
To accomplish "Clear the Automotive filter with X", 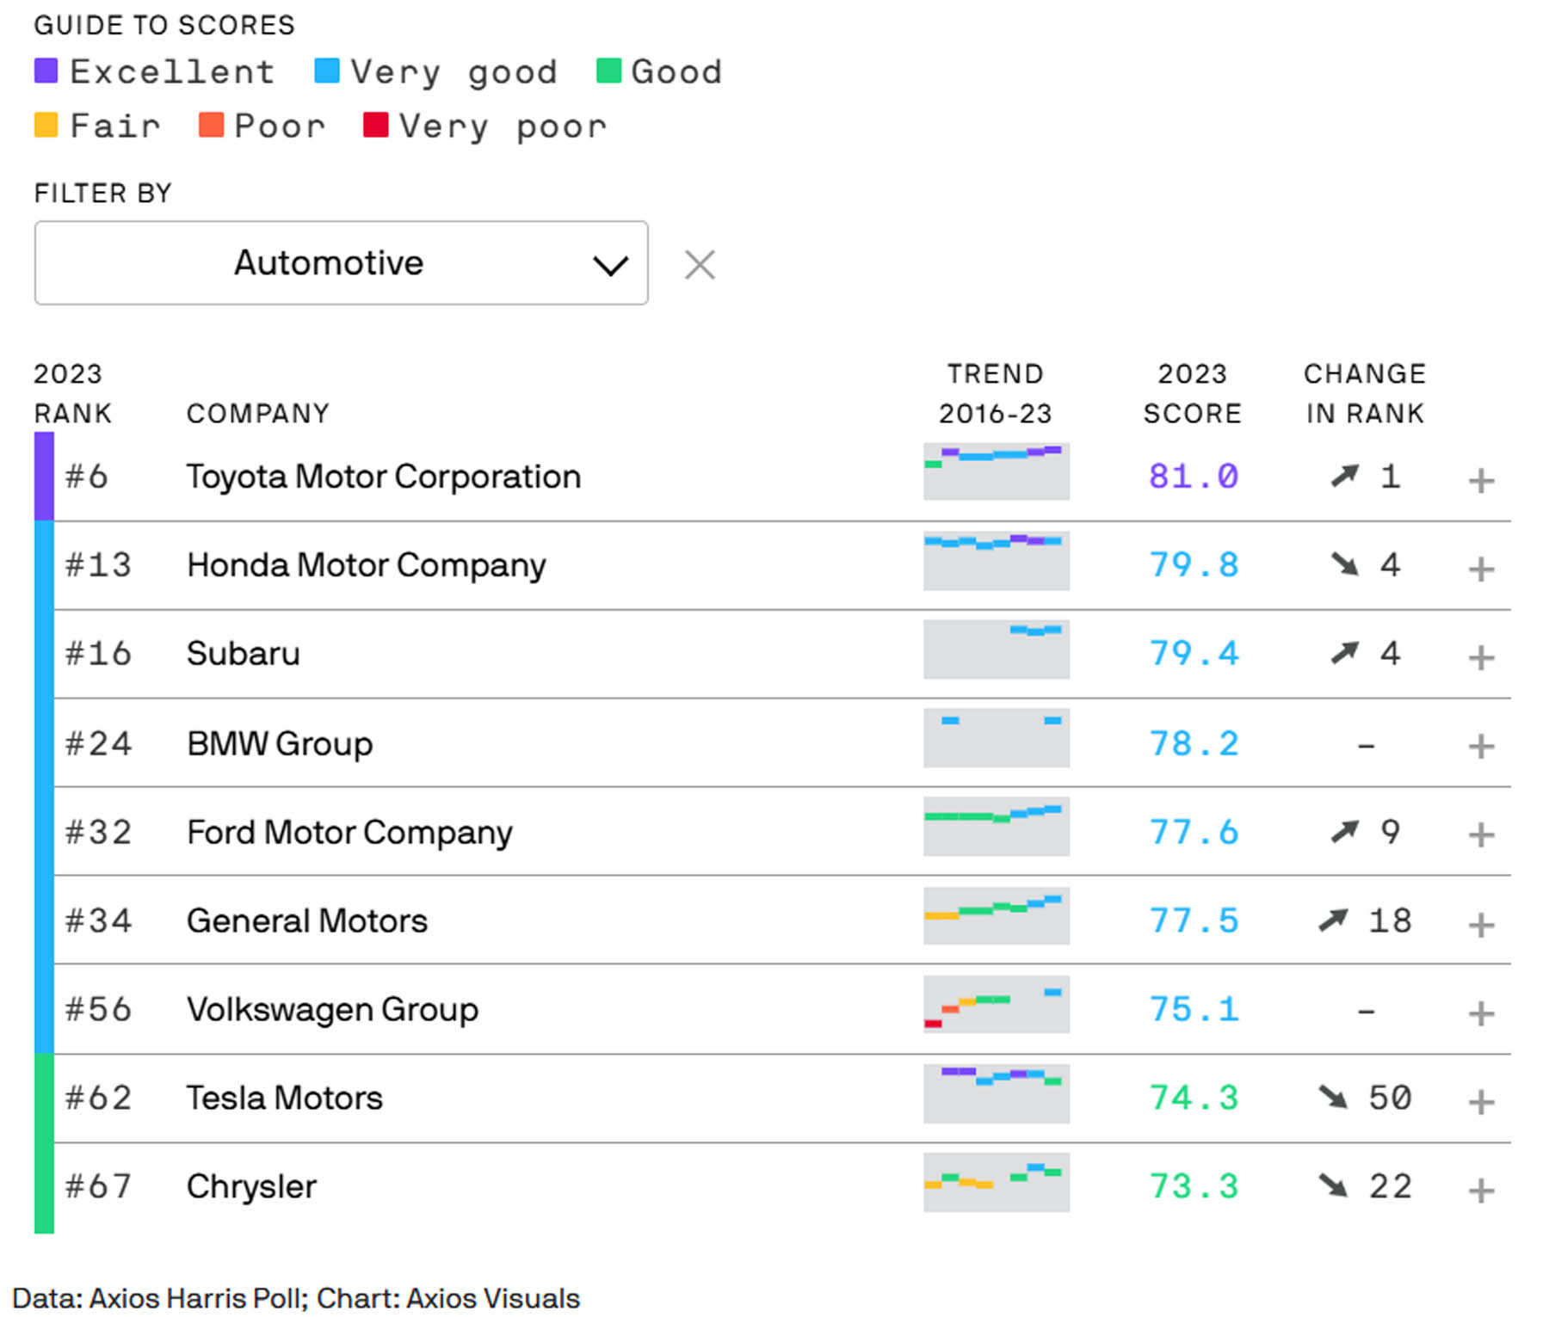I will click(x=700, y=265).
